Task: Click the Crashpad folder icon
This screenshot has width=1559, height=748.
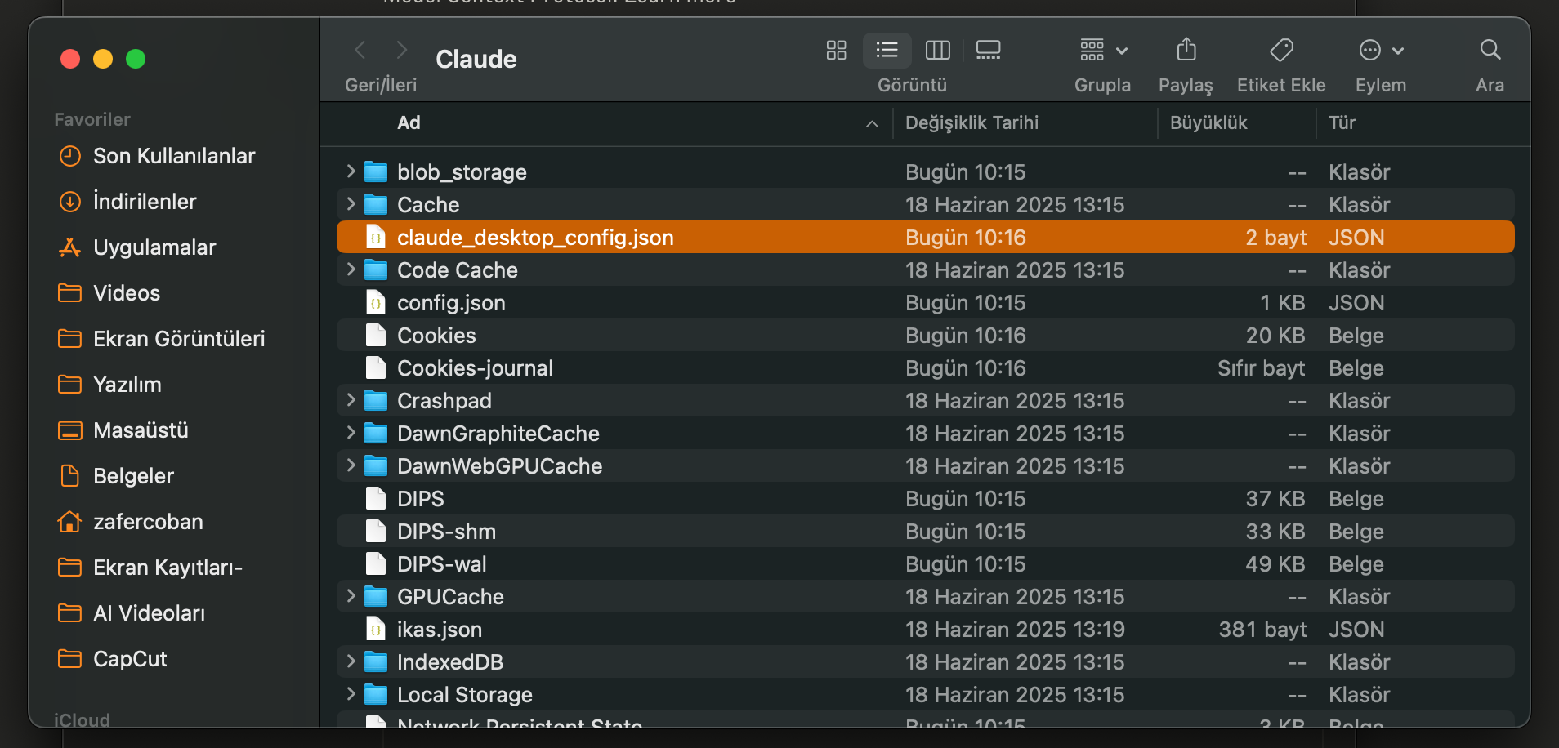Action: [376, 400]
